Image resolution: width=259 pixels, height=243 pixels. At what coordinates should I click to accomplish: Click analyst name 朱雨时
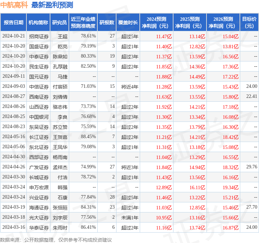pos(60,228)
